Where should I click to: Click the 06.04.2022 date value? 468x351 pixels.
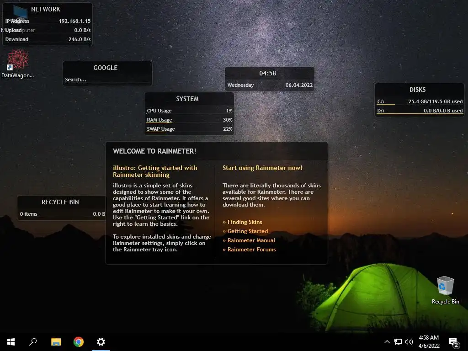pyautogui.click(x=299, y=85)
